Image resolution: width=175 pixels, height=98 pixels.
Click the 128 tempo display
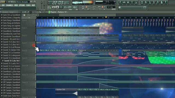[x=68, y=7]
